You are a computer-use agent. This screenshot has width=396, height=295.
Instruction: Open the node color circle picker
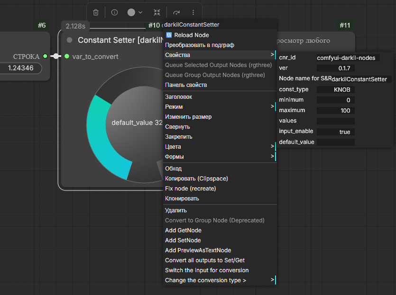point(135,12)
